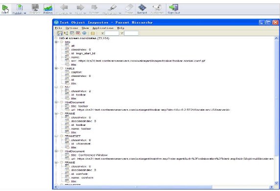Click the Next right-arrow icon
Viewport: 280px width, 191px height.
tap(80, 7)
